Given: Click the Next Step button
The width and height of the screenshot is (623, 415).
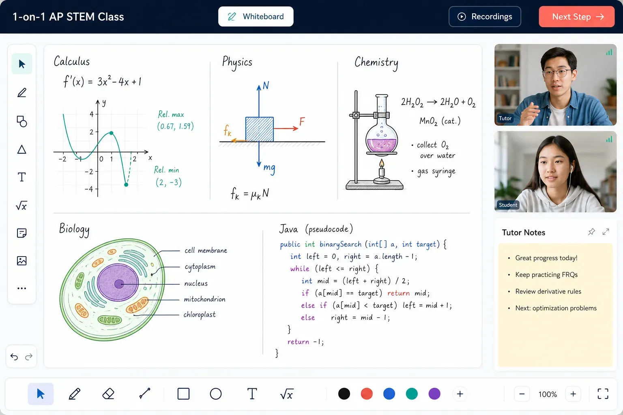Looking at the screenshot, I should [x=577, y=17].
